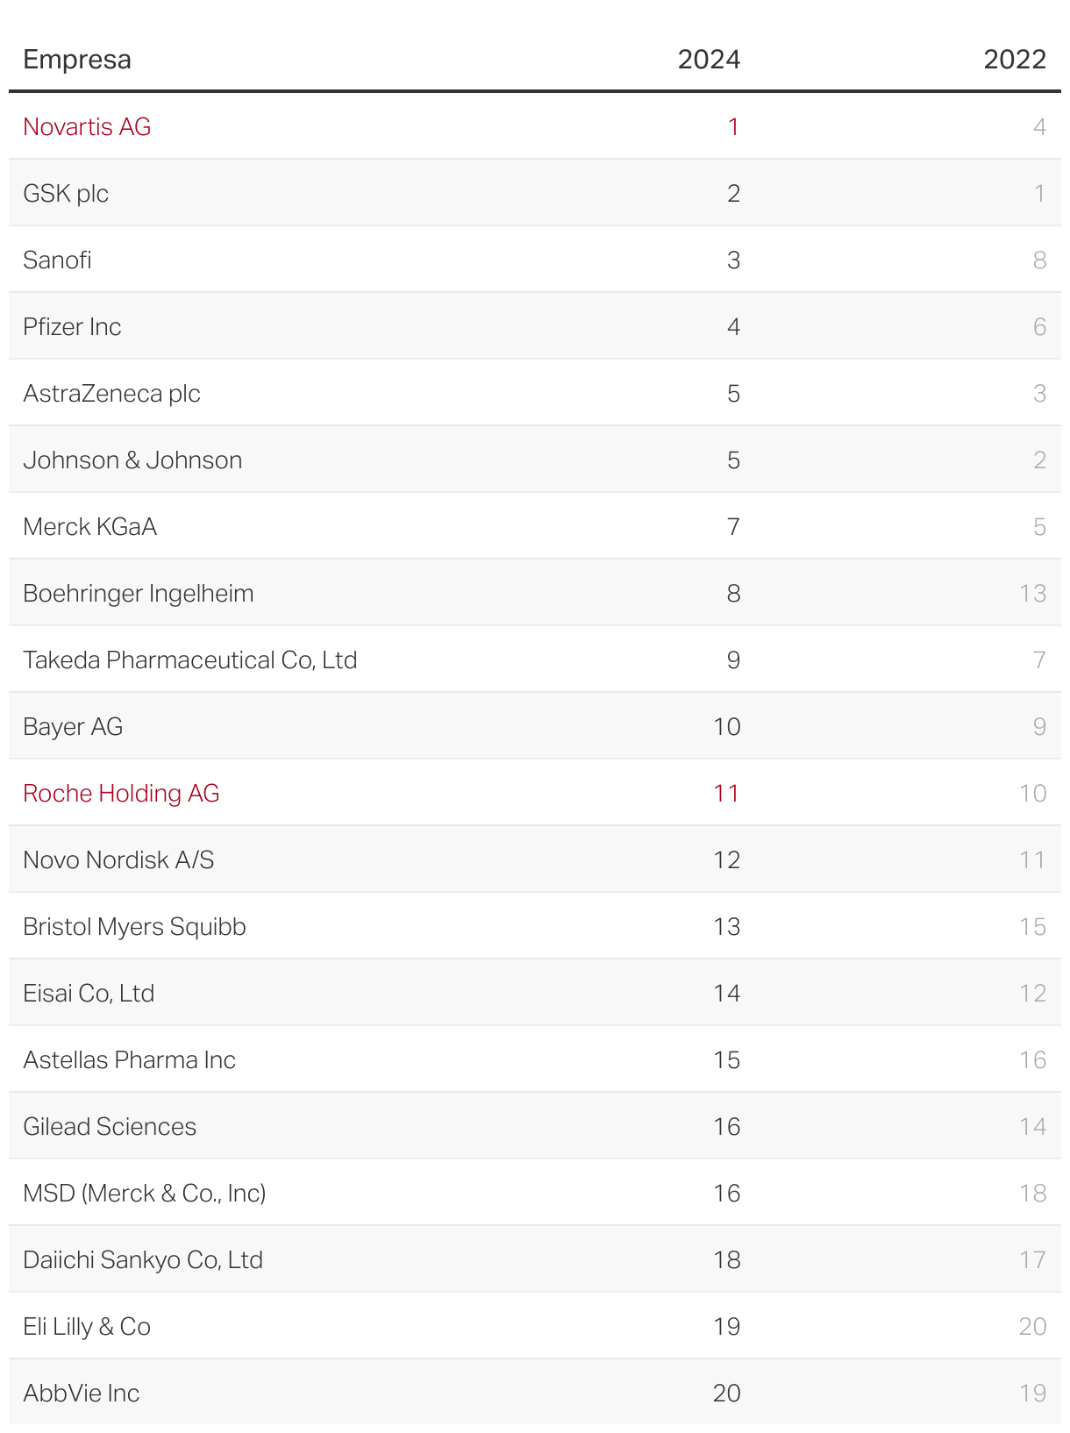
Task: Select MSD (Merck & Co., Inc) row
Action: [x=145, y=1194]
